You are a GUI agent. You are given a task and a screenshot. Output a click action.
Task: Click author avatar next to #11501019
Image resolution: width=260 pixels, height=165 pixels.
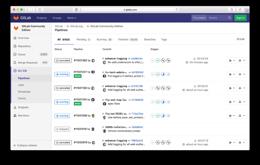pyautogui.click(x=93, y=129)
